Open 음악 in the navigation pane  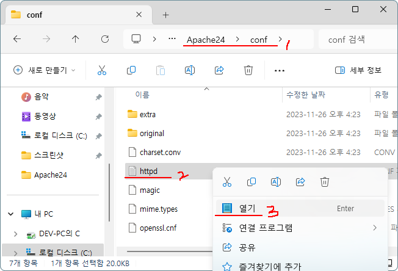pos(41,97)
